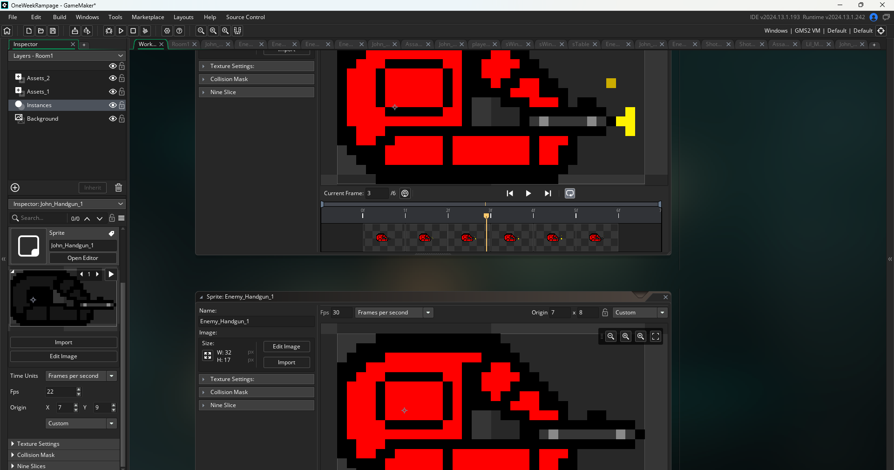Save the project with the disk icon
This screenshot has height=470, width=894.
53,31
